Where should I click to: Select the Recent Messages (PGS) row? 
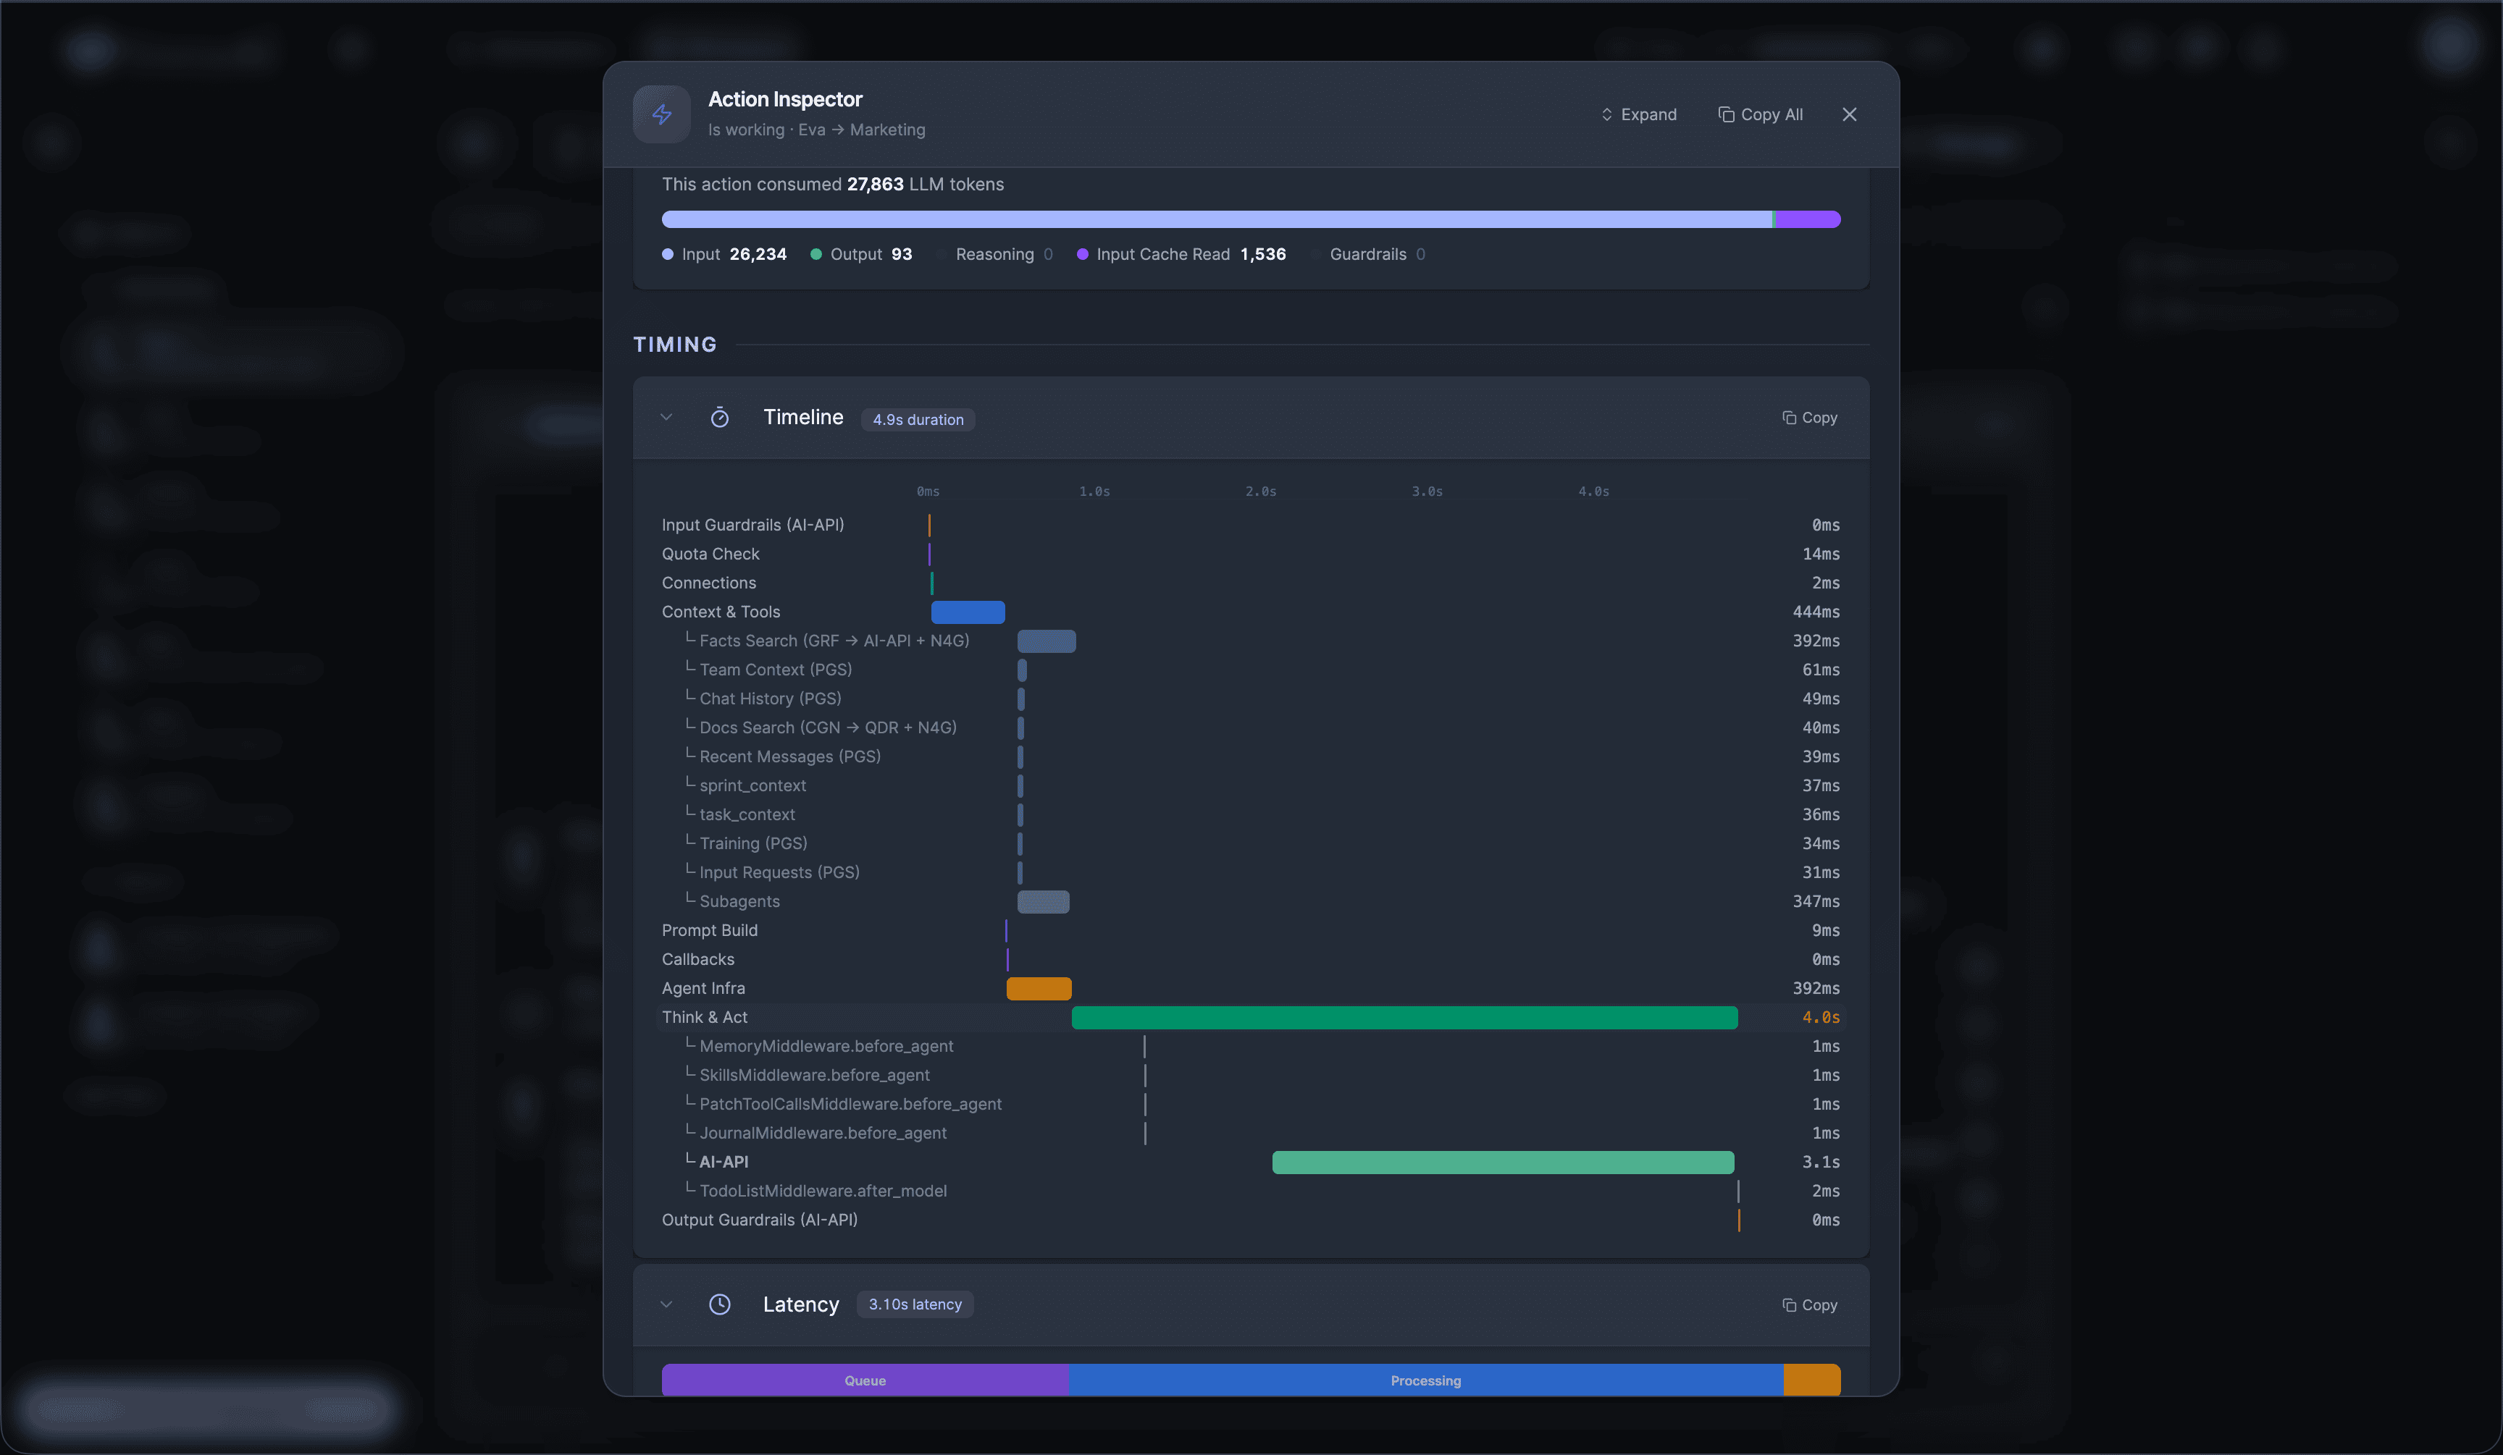click(1251, 756)
